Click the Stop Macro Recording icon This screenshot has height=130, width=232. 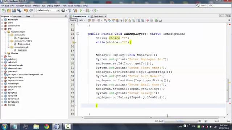(x=152, y=20)
